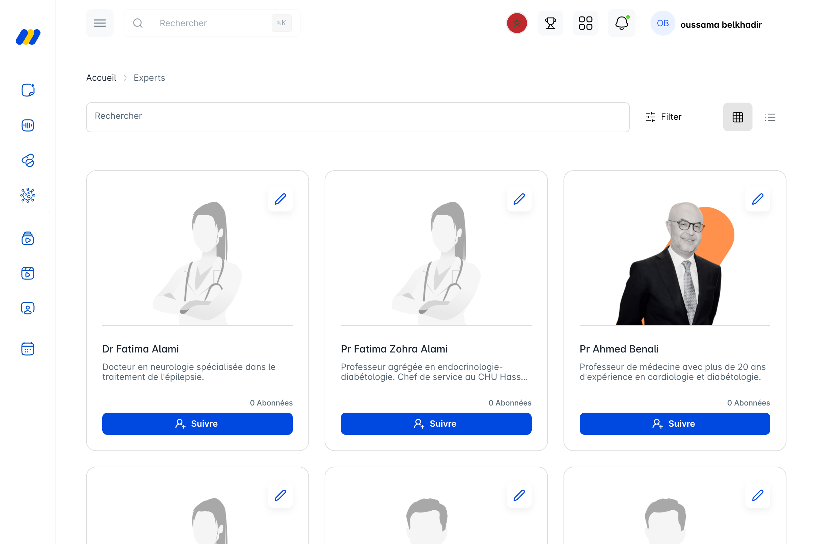Open notifications bell
832x544 pixels.
pos(622,23)
